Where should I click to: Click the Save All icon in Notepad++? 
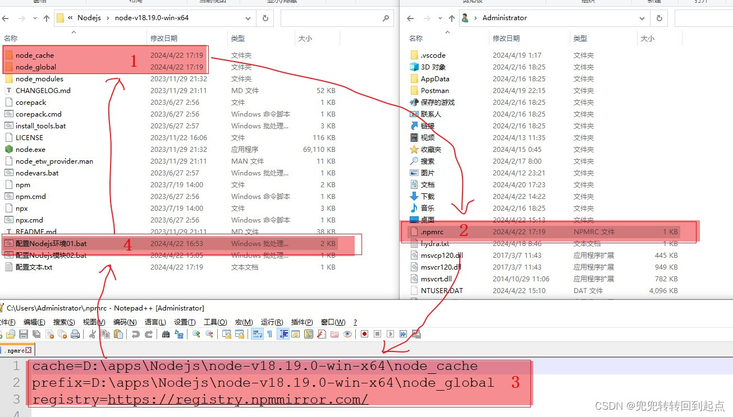[x=36, y=334]
